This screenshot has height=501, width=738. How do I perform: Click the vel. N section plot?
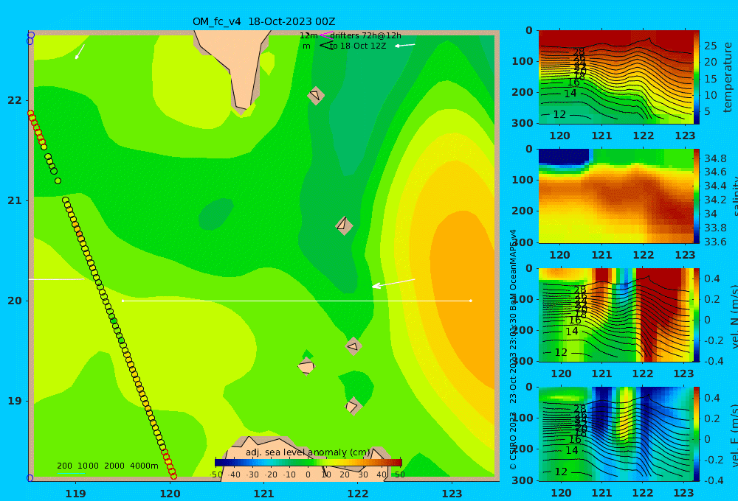point(615,315)
